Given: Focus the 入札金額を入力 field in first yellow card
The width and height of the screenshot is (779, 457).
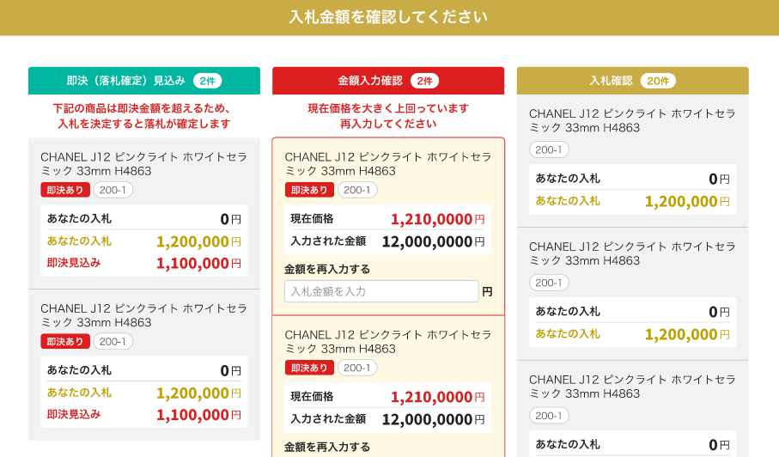Looking at the screenshot, I should 381,291.
